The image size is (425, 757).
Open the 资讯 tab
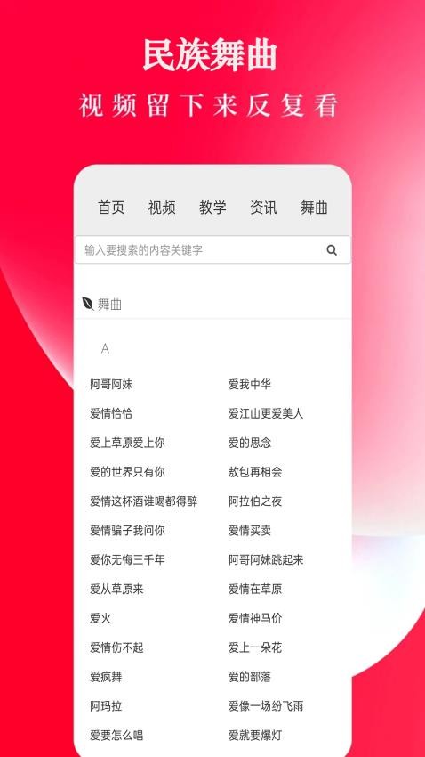tap(263, 208)
